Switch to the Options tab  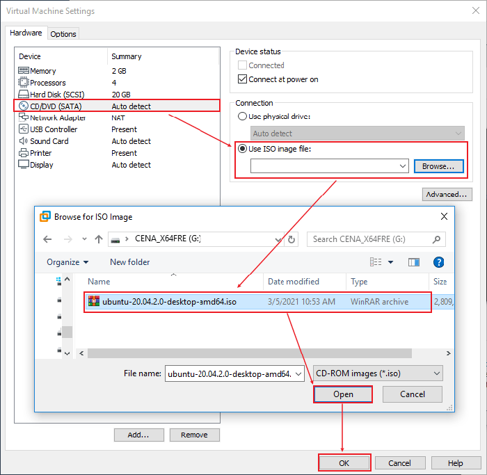[x=63, y=34]
